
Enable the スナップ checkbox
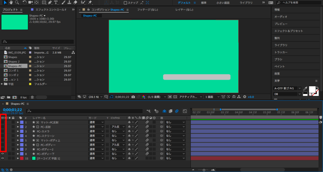[x=125, y=3]
